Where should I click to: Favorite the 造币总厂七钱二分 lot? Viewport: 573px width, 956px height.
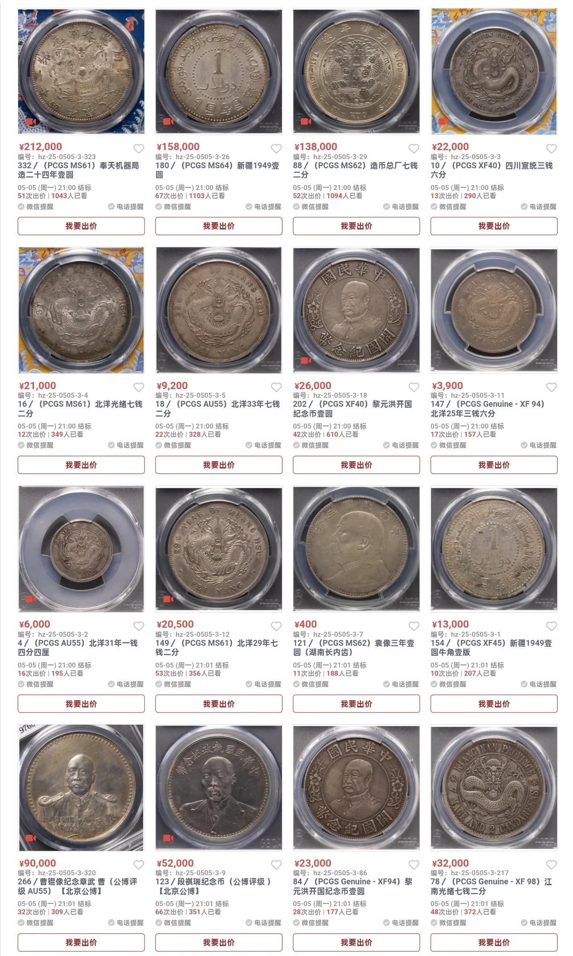[x=414, y=149]
